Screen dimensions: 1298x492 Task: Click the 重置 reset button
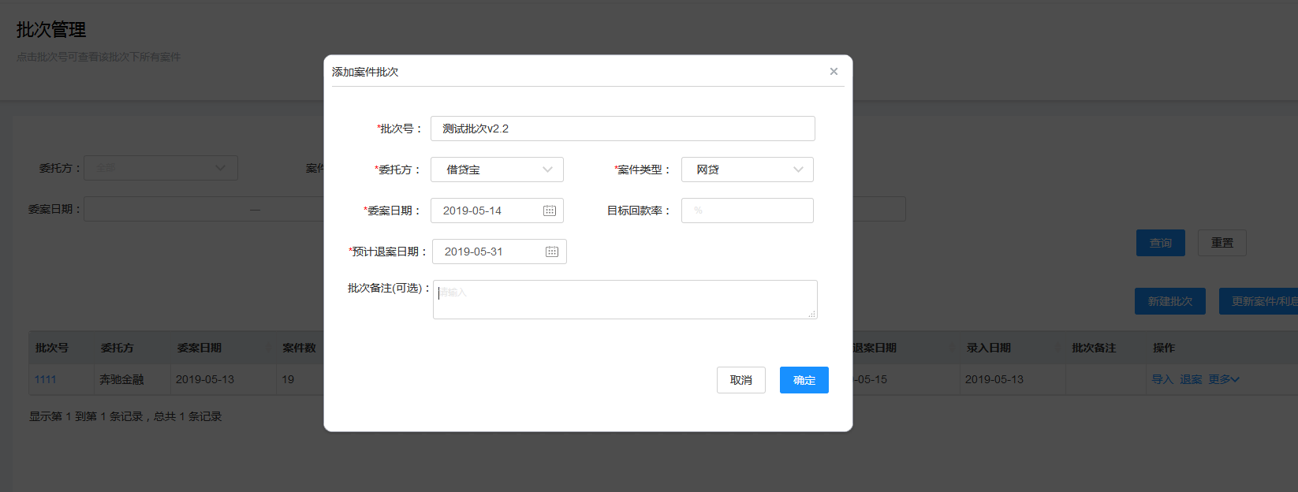[x=1222, y=243]
